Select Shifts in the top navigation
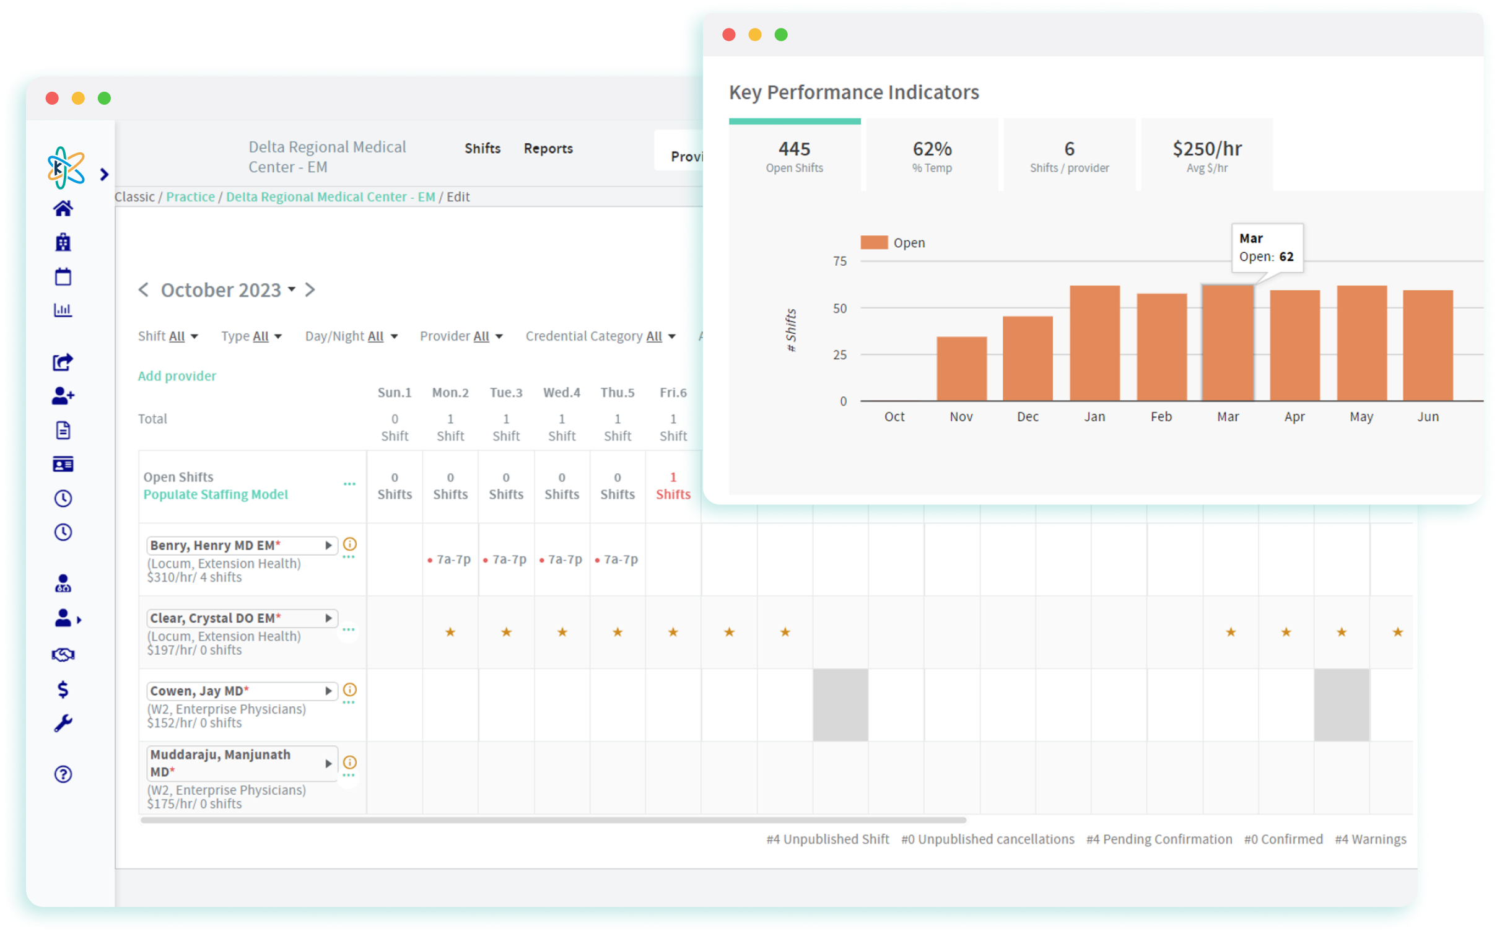 482,148
